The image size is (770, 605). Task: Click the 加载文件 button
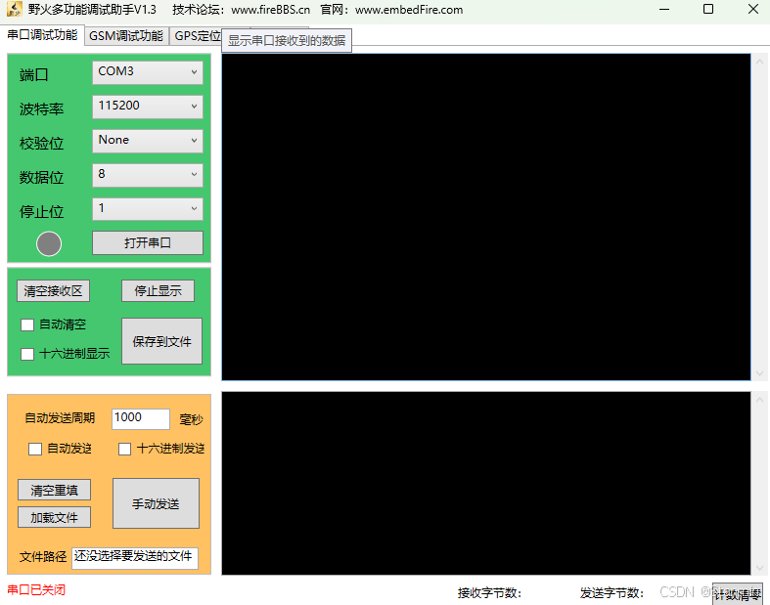(x=55, y=517)
